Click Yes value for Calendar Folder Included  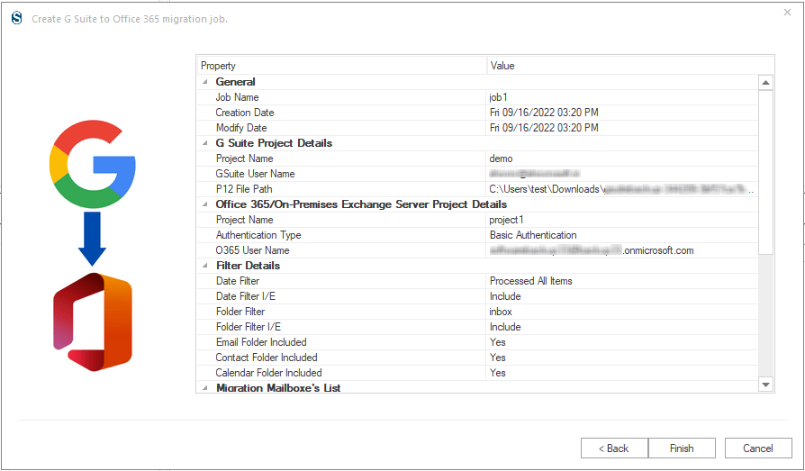click(621, 373)
